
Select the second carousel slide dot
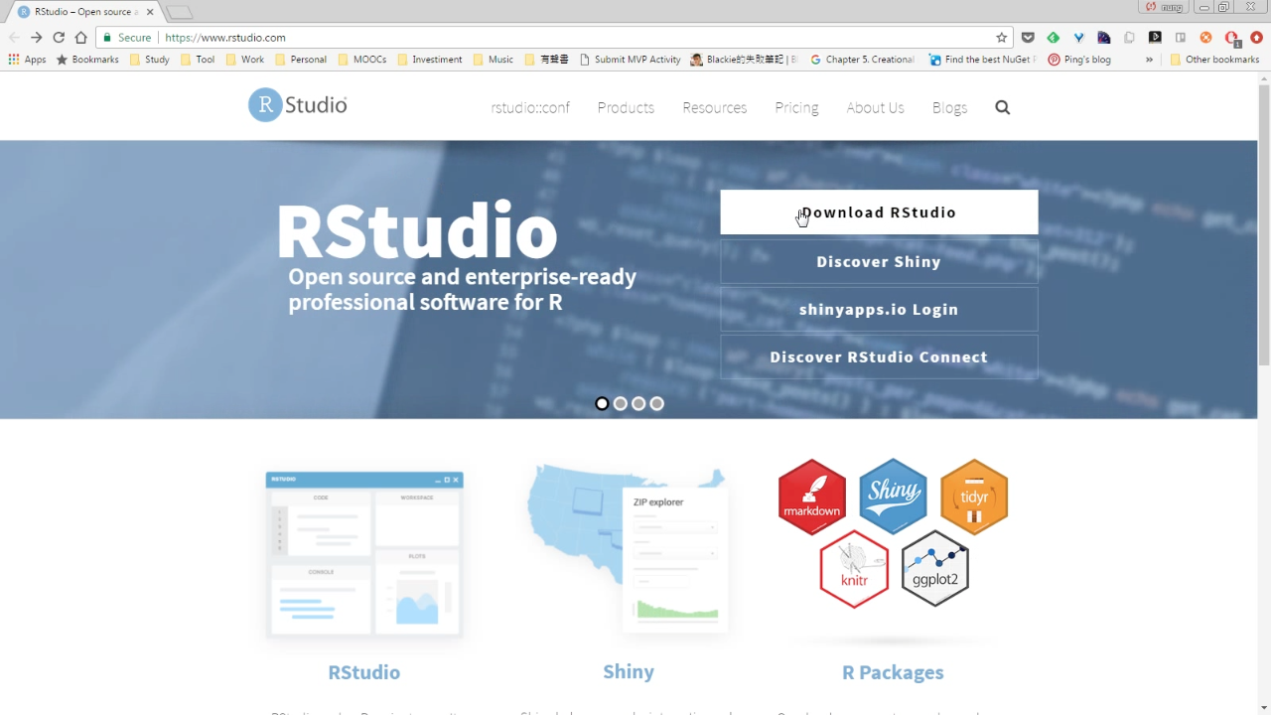click(x=621, y=403)
